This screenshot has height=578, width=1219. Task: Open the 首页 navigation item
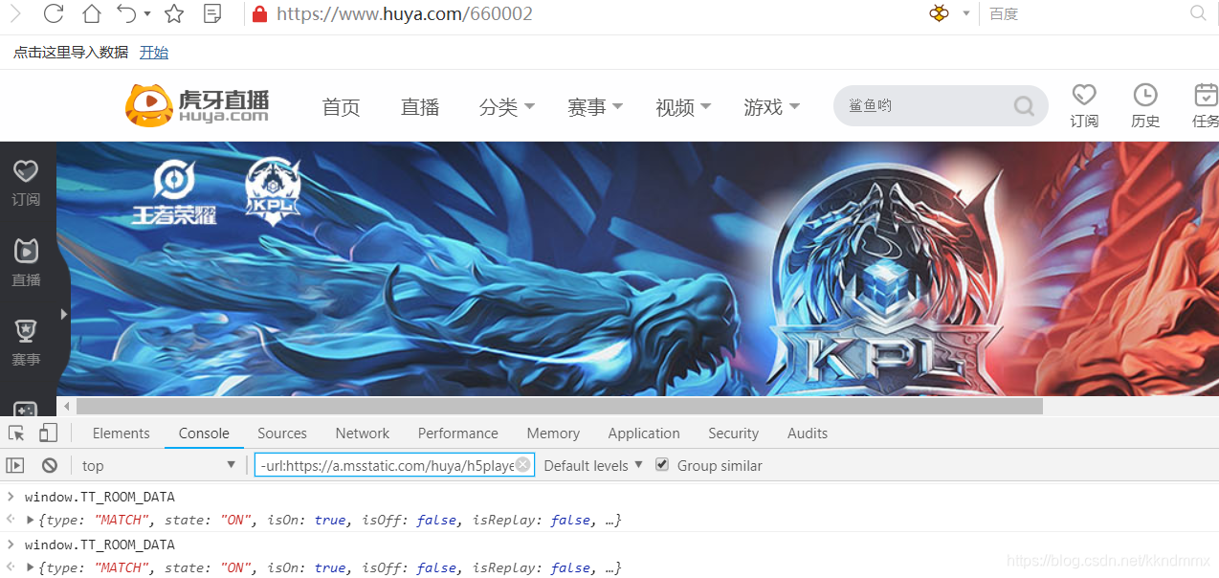(342, 107)
